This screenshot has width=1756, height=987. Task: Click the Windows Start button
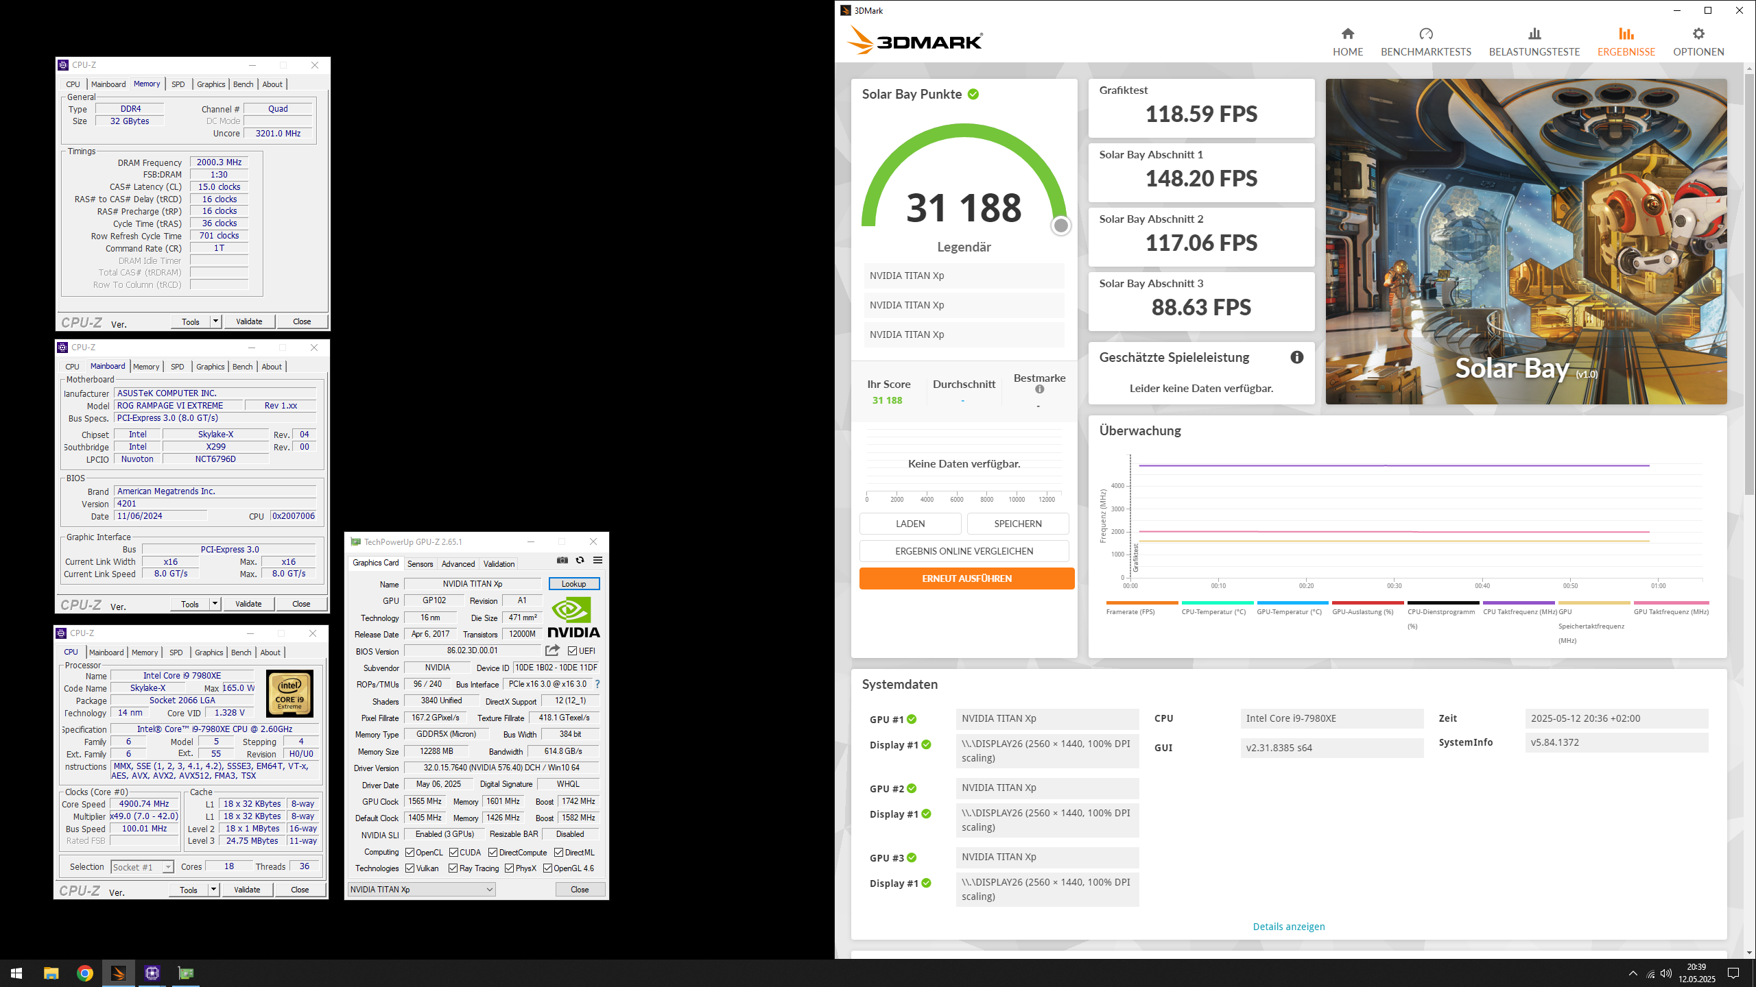(x=16, y=973)
